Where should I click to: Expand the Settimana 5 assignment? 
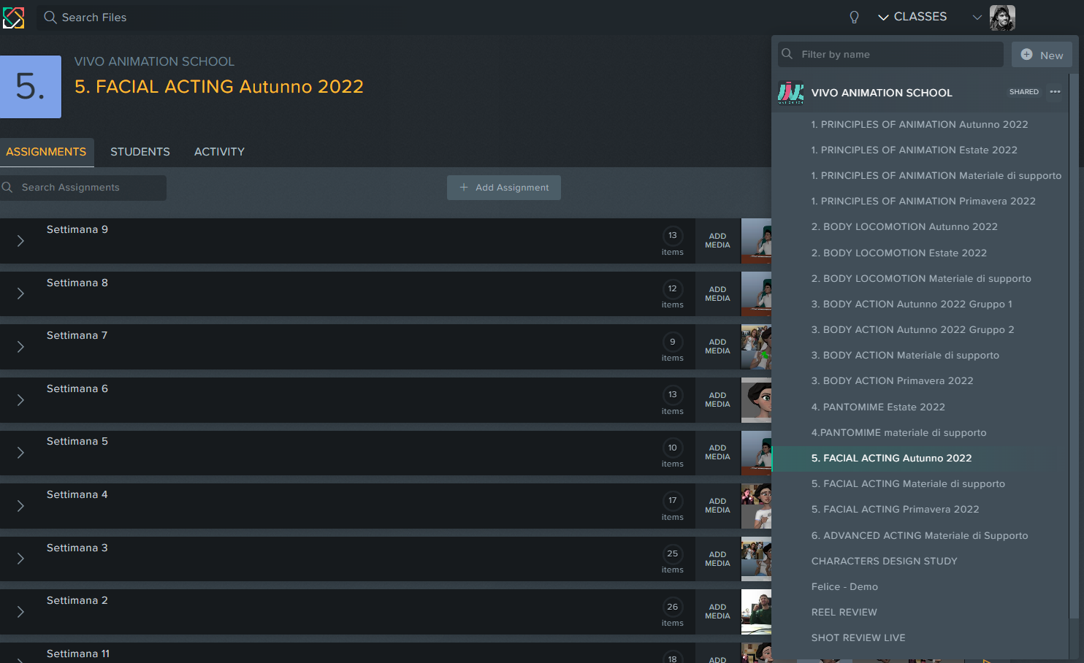tap(20, 453)
